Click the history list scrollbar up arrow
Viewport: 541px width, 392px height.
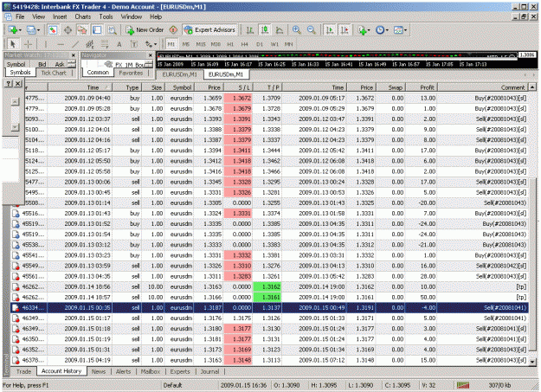click(532, 87)
